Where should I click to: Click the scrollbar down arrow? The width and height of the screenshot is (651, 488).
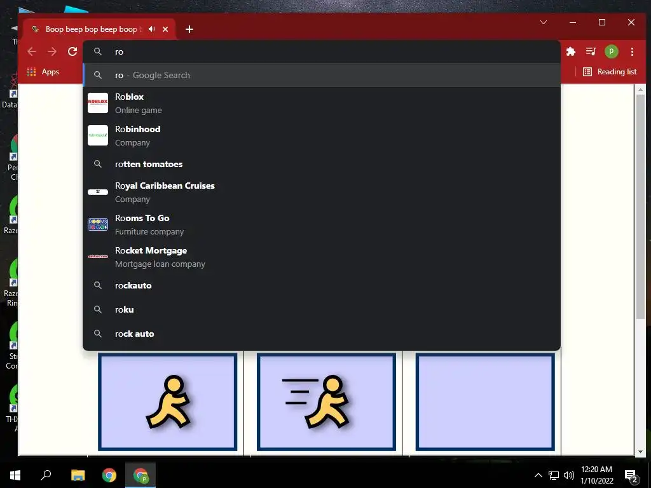(641, 452)
